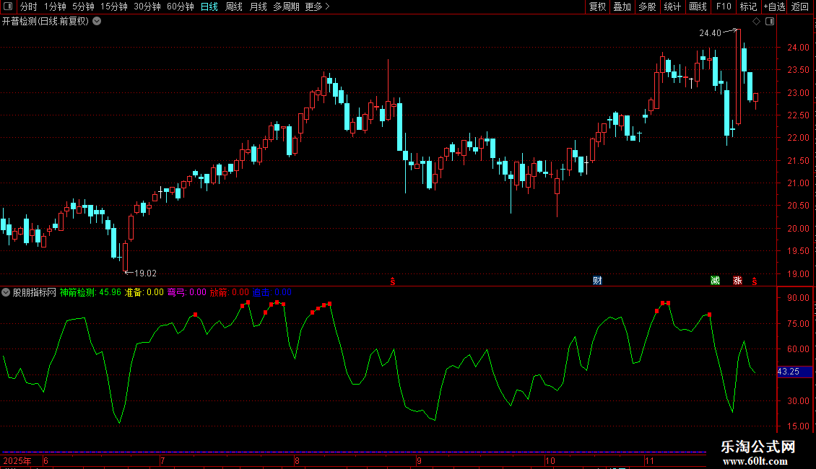Click month 8 on the time axis
The width and height of the screenshot is (816, 469).
coord(297,460)
